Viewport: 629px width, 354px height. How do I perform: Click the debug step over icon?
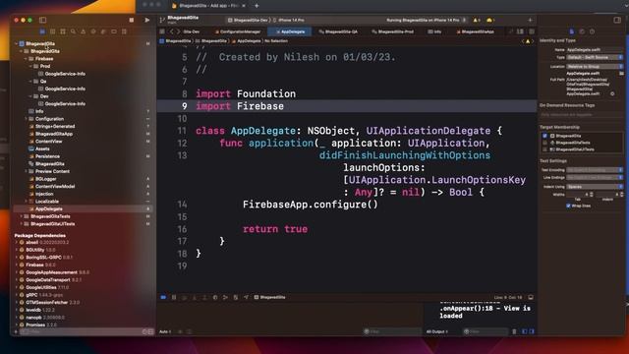click(x=184, y=297)
